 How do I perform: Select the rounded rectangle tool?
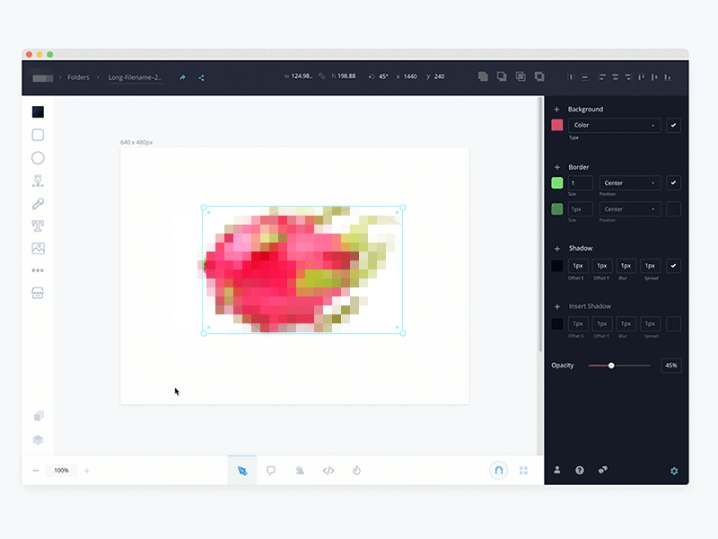coord(38,135)
